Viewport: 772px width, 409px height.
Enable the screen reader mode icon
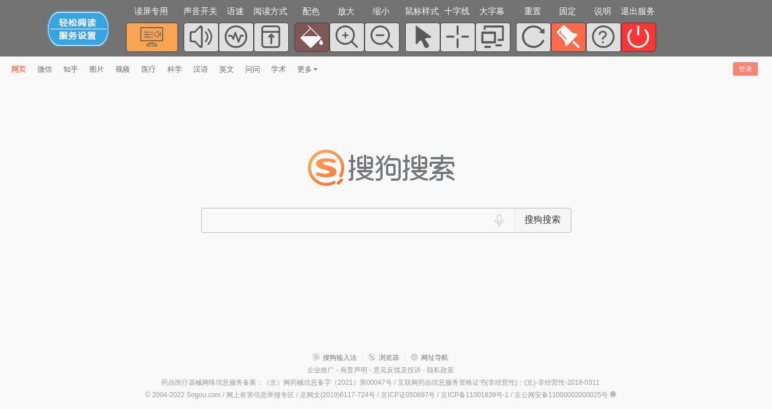(152, 37)
